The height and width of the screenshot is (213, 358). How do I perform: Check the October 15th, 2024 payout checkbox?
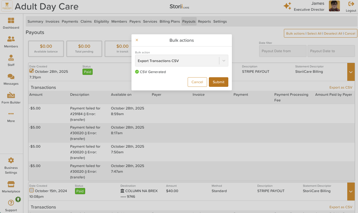click(31, 190)
